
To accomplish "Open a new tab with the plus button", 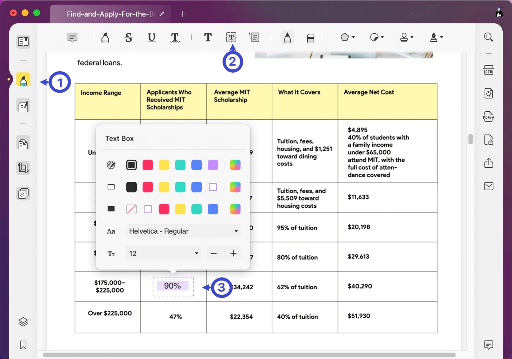I will tap(182, 14).
